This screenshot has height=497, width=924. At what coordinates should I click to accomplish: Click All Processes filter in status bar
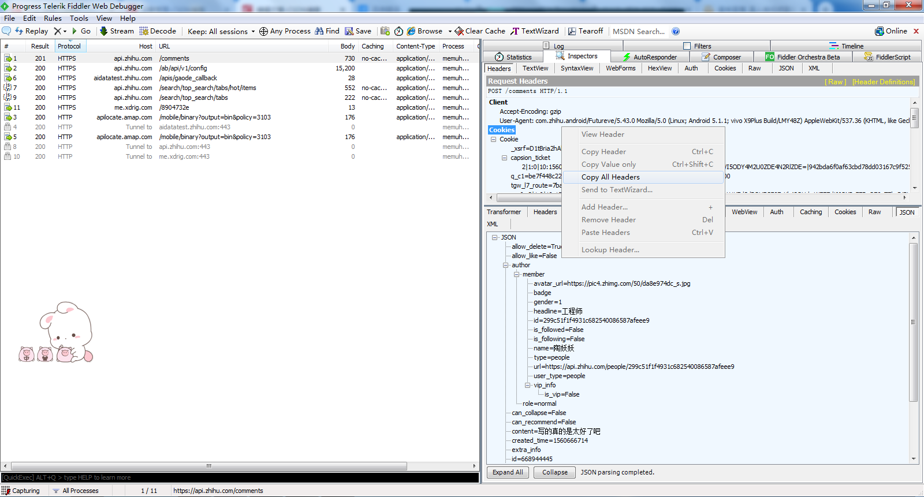tap(76, 491)
